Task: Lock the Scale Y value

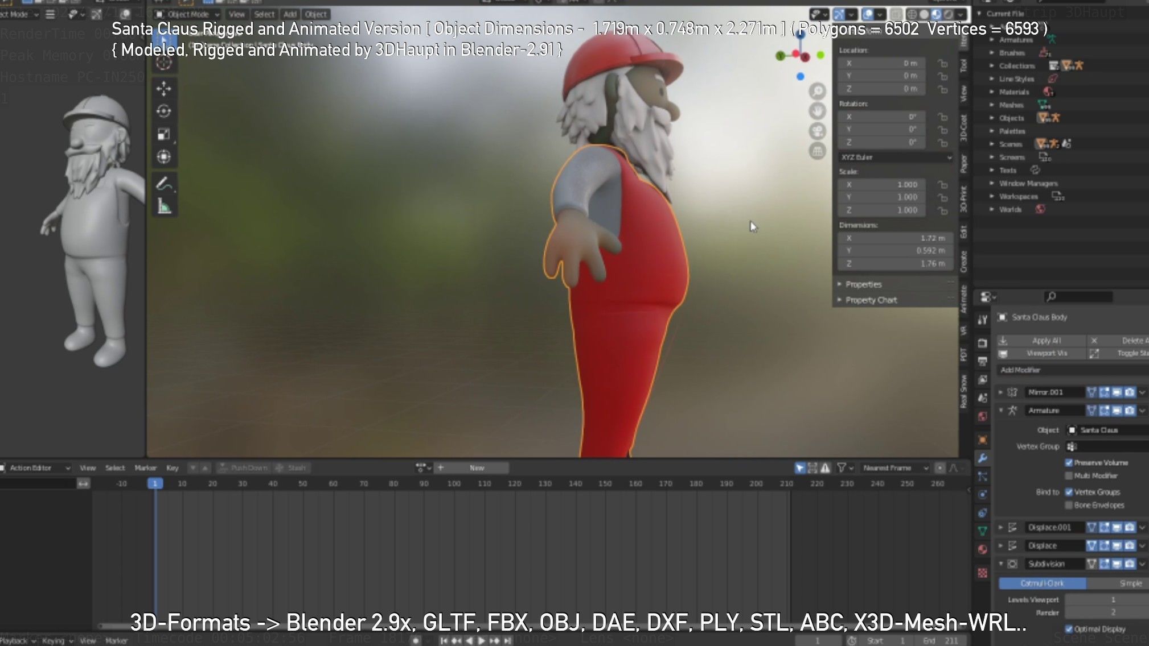Action: [943, 197]
